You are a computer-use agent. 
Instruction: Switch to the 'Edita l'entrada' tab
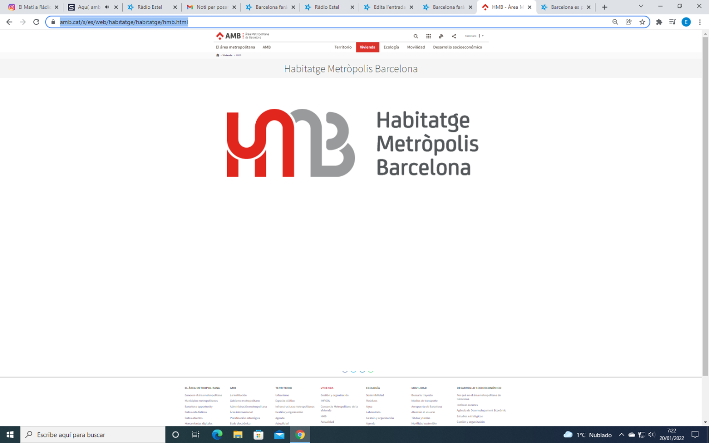pos(389,7)
